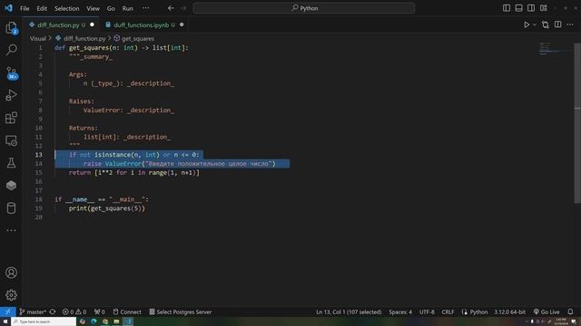Switch to diff_function.py tab
The height and width of the screenshot is (326, 581).
(61, 25)
